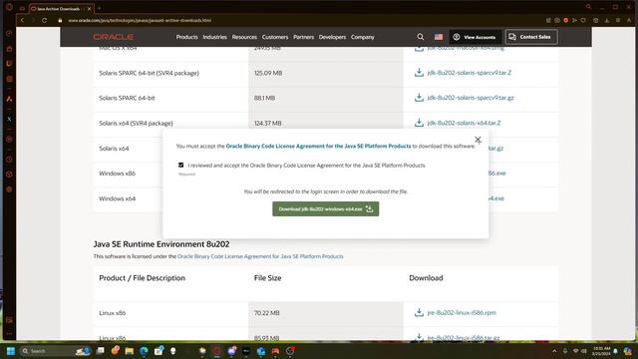Click the browser tab search magnifier in the title bar

tap(588, 7)
